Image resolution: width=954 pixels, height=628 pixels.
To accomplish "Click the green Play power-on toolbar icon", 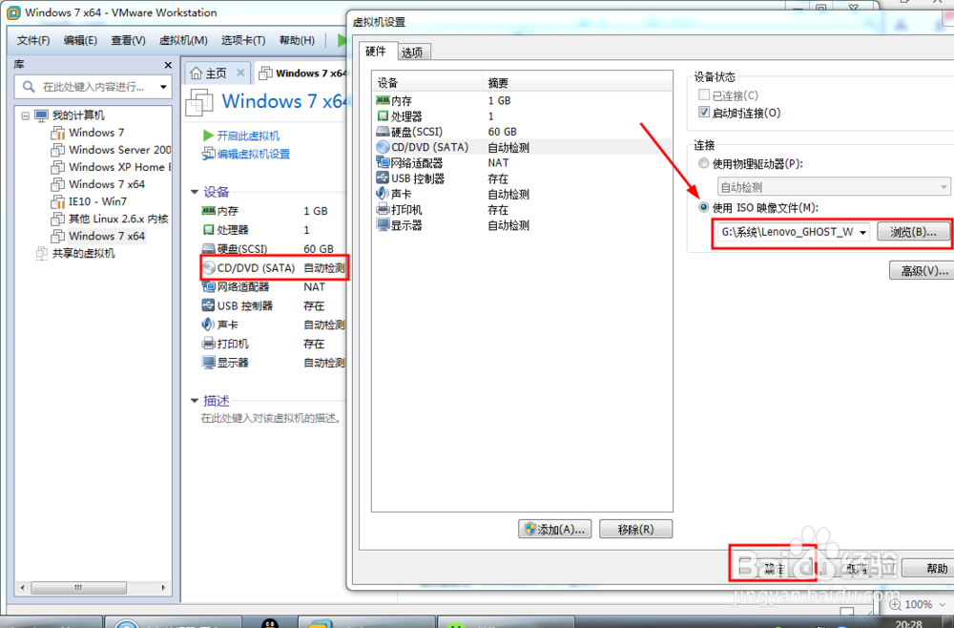I will coord(342,40).
